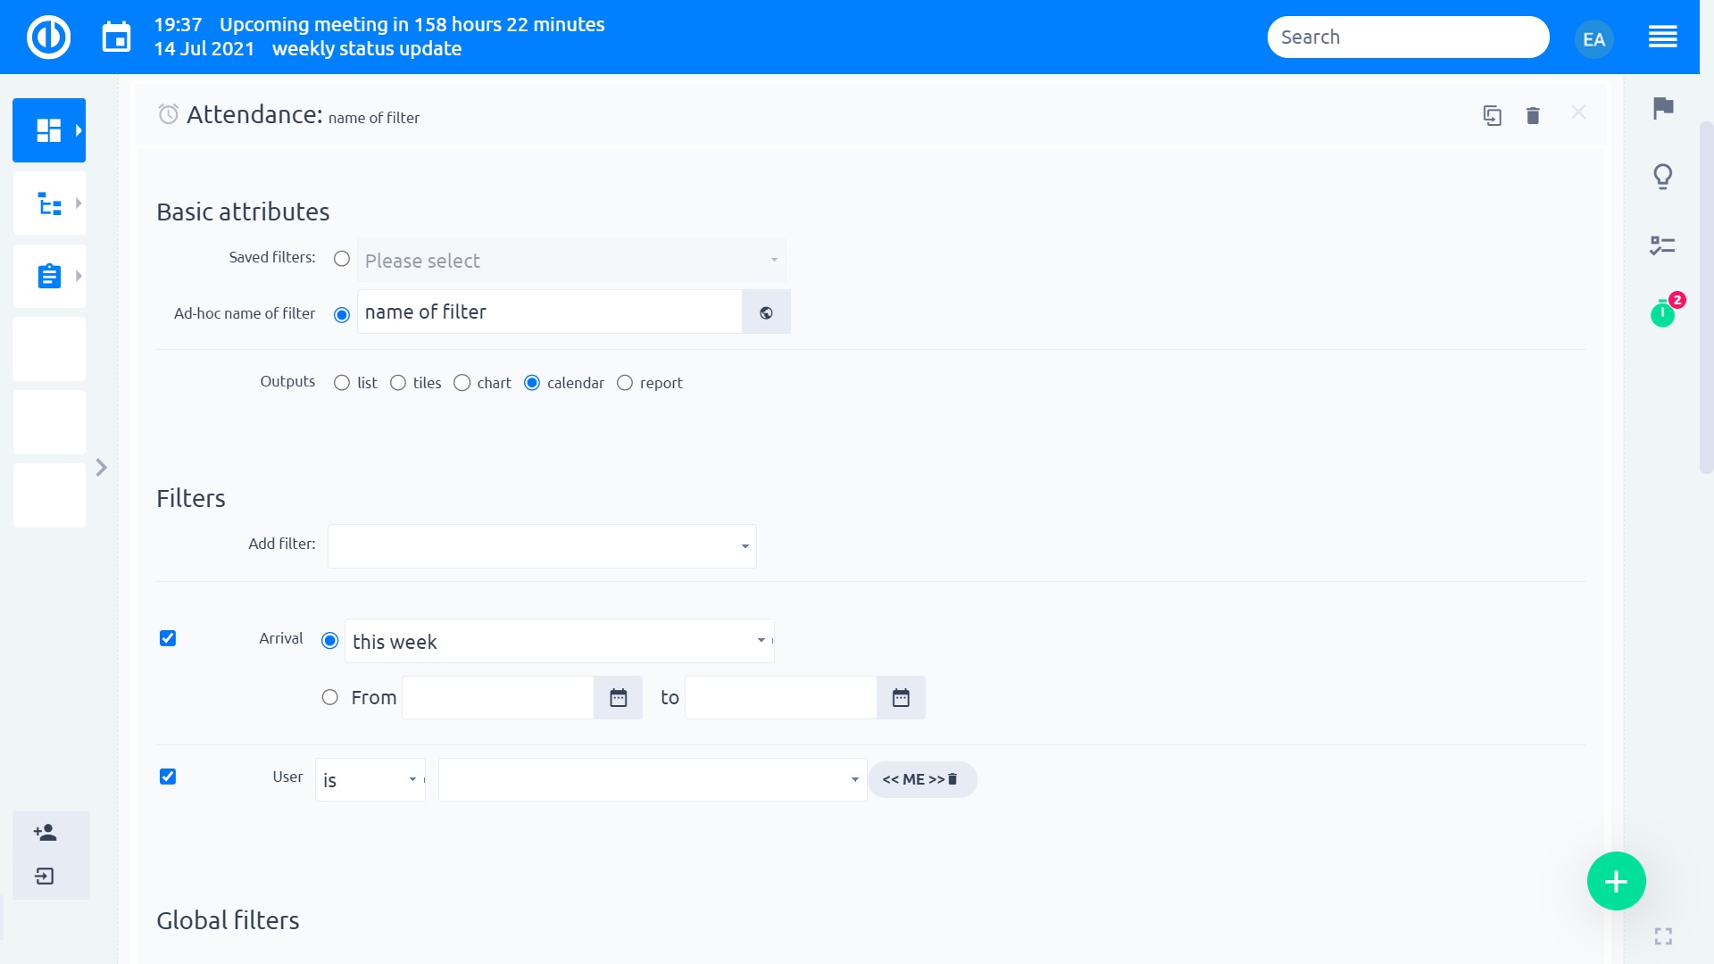This screenshot has width=1714, height=964.
Task: Remove the << ME >> user tag
Action: 953,779
